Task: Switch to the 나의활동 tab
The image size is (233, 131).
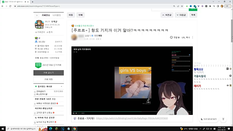Action: [57, 15]
